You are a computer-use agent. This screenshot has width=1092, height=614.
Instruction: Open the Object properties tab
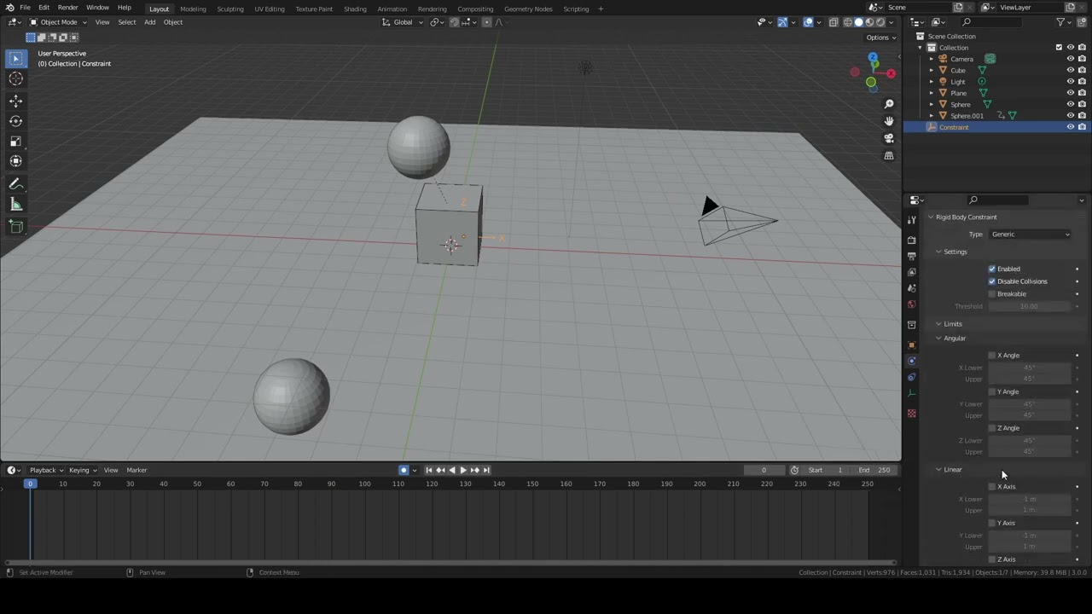pyautogui.click(x=911, y=345)
